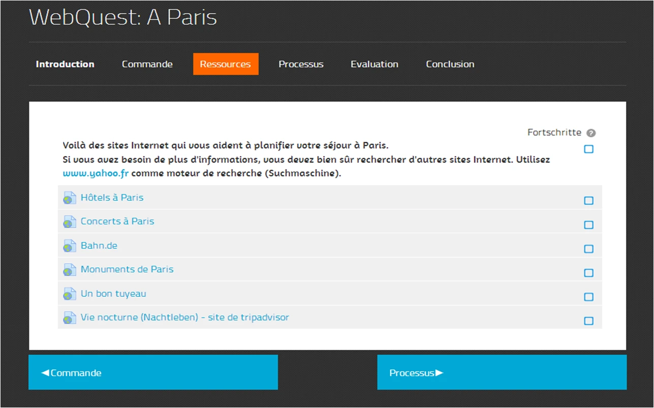Open the Concerts à Paris link

117,222
